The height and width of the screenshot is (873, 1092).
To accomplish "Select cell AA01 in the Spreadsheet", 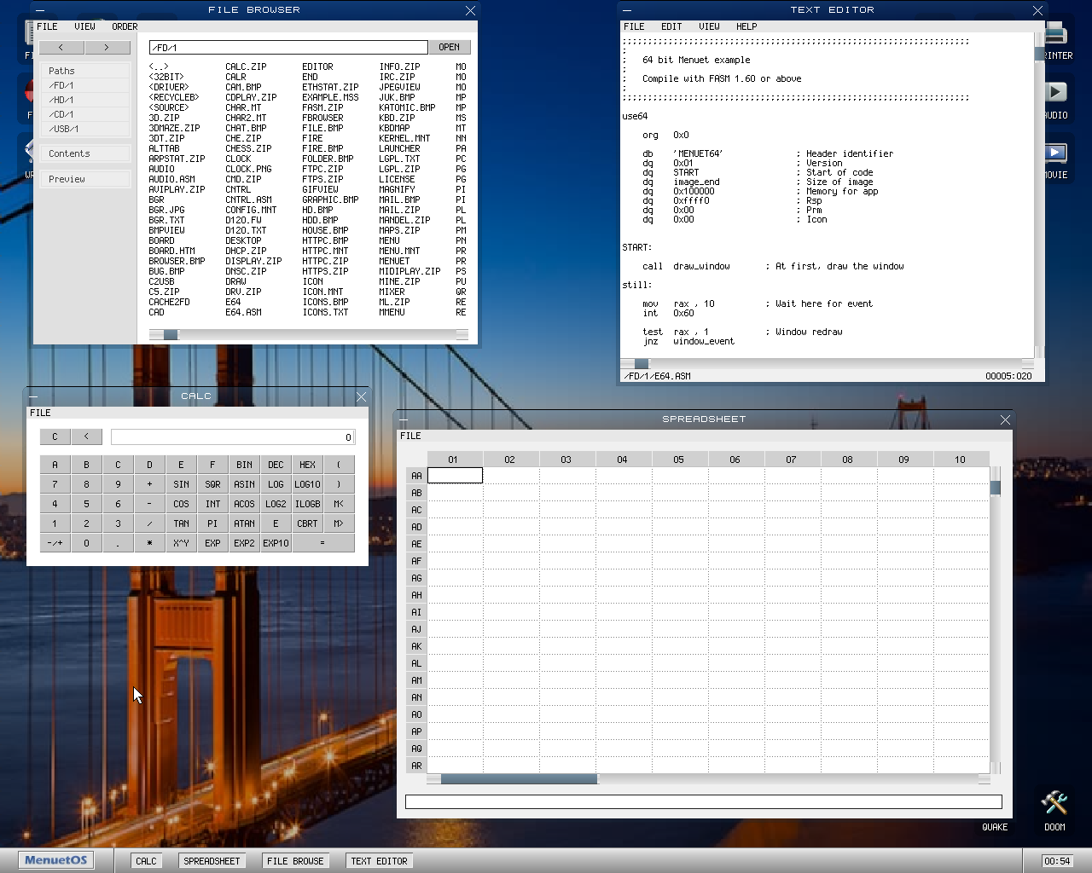I will (x=454, y=475).
